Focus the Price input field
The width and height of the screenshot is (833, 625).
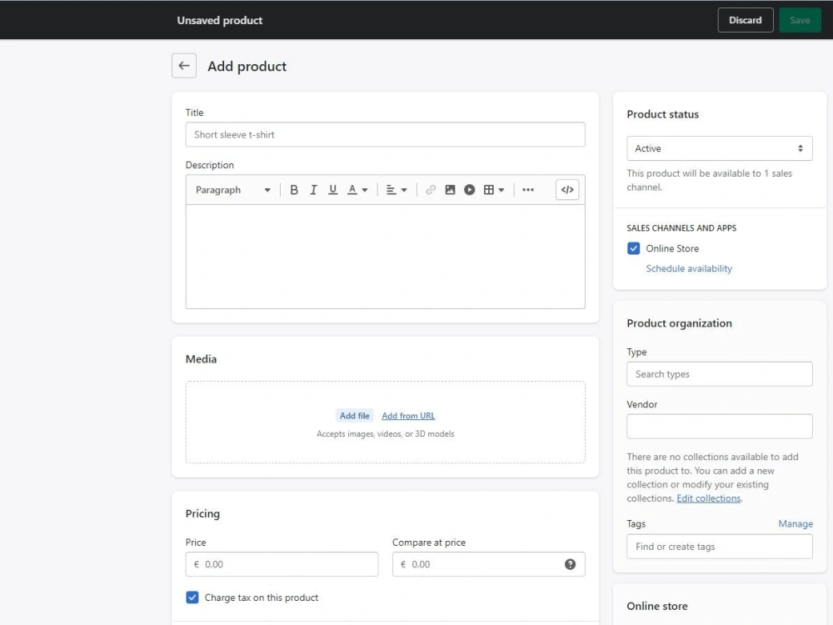coord(282,564)
